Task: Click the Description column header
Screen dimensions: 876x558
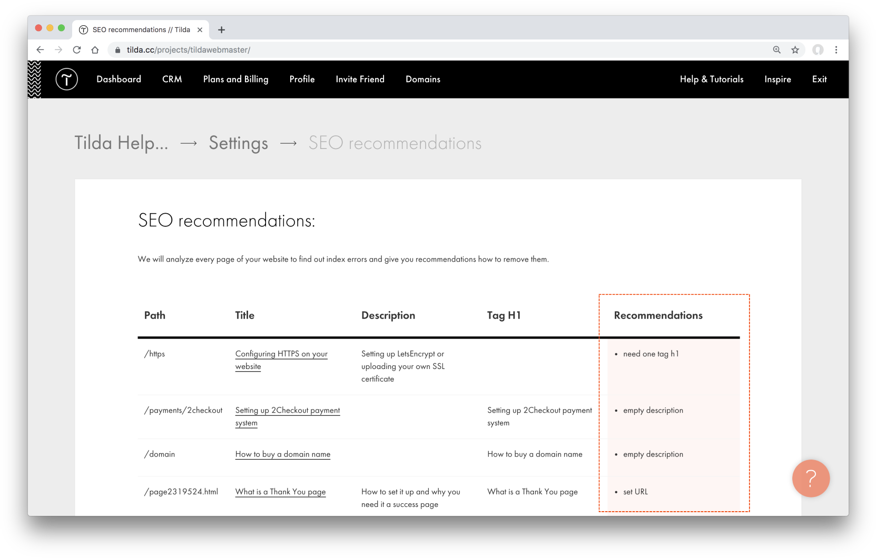Action: (x=388, y=315)
